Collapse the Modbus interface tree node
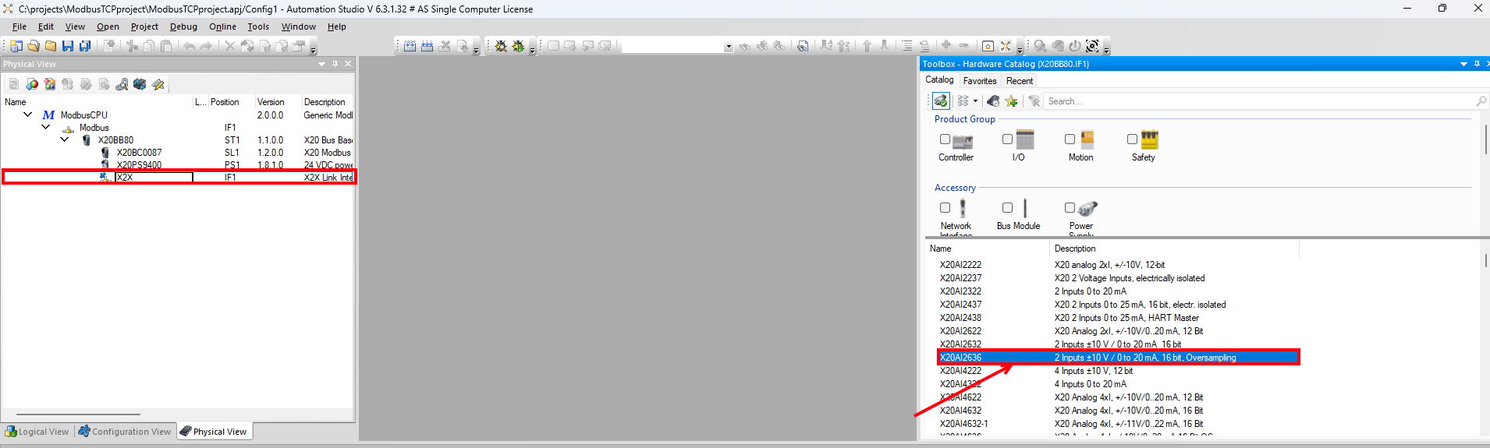The image size is (1490, 448). 46,127
